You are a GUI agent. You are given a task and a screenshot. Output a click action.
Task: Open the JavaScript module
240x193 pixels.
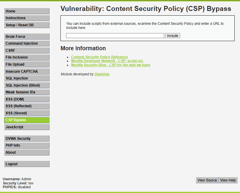pos(27,127)
